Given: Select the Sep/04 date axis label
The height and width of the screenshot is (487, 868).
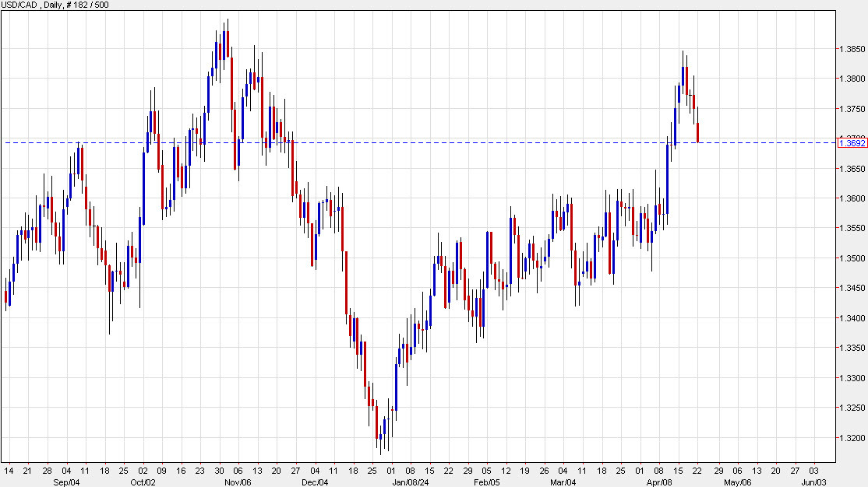Looking at the screenshot, I should 67,482.
